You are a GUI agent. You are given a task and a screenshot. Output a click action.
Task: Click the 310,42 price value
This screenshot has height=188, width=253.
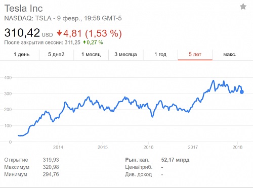tap(22, 33)
